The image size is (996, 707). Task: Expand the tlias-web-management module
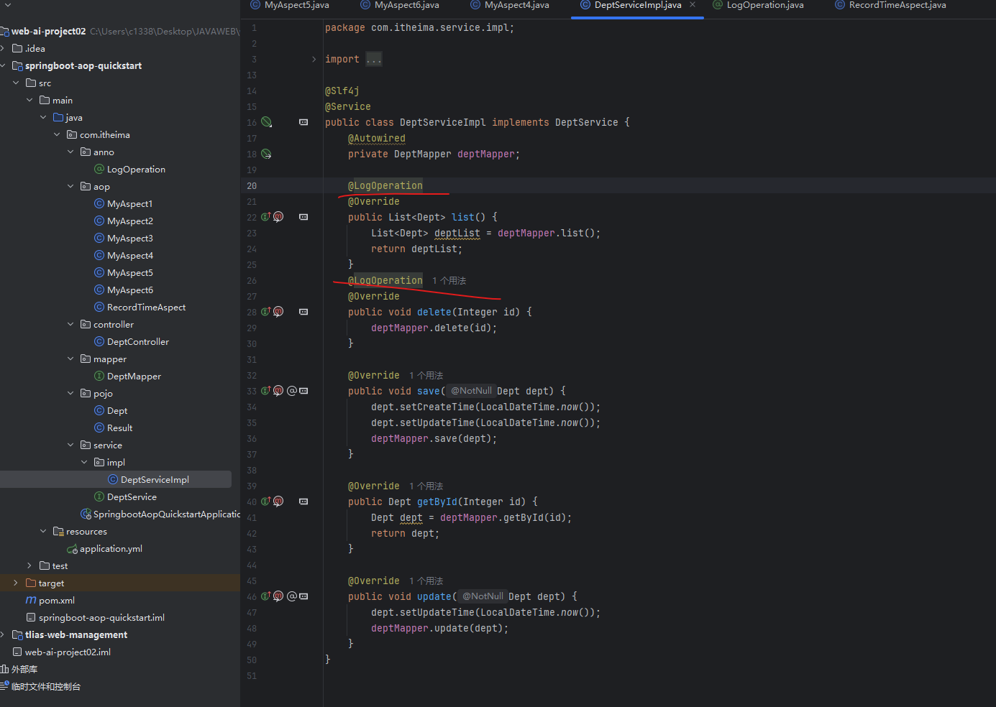click(x=2, y=635)
